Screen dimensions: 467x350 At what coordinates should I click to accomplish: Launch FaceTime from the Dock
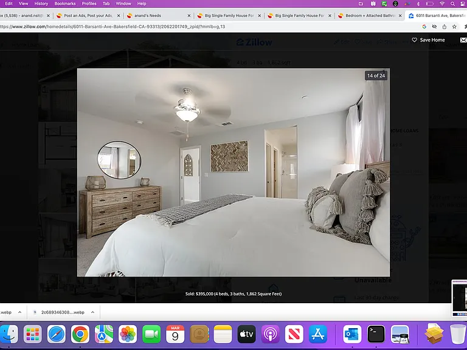click(151, 334)
